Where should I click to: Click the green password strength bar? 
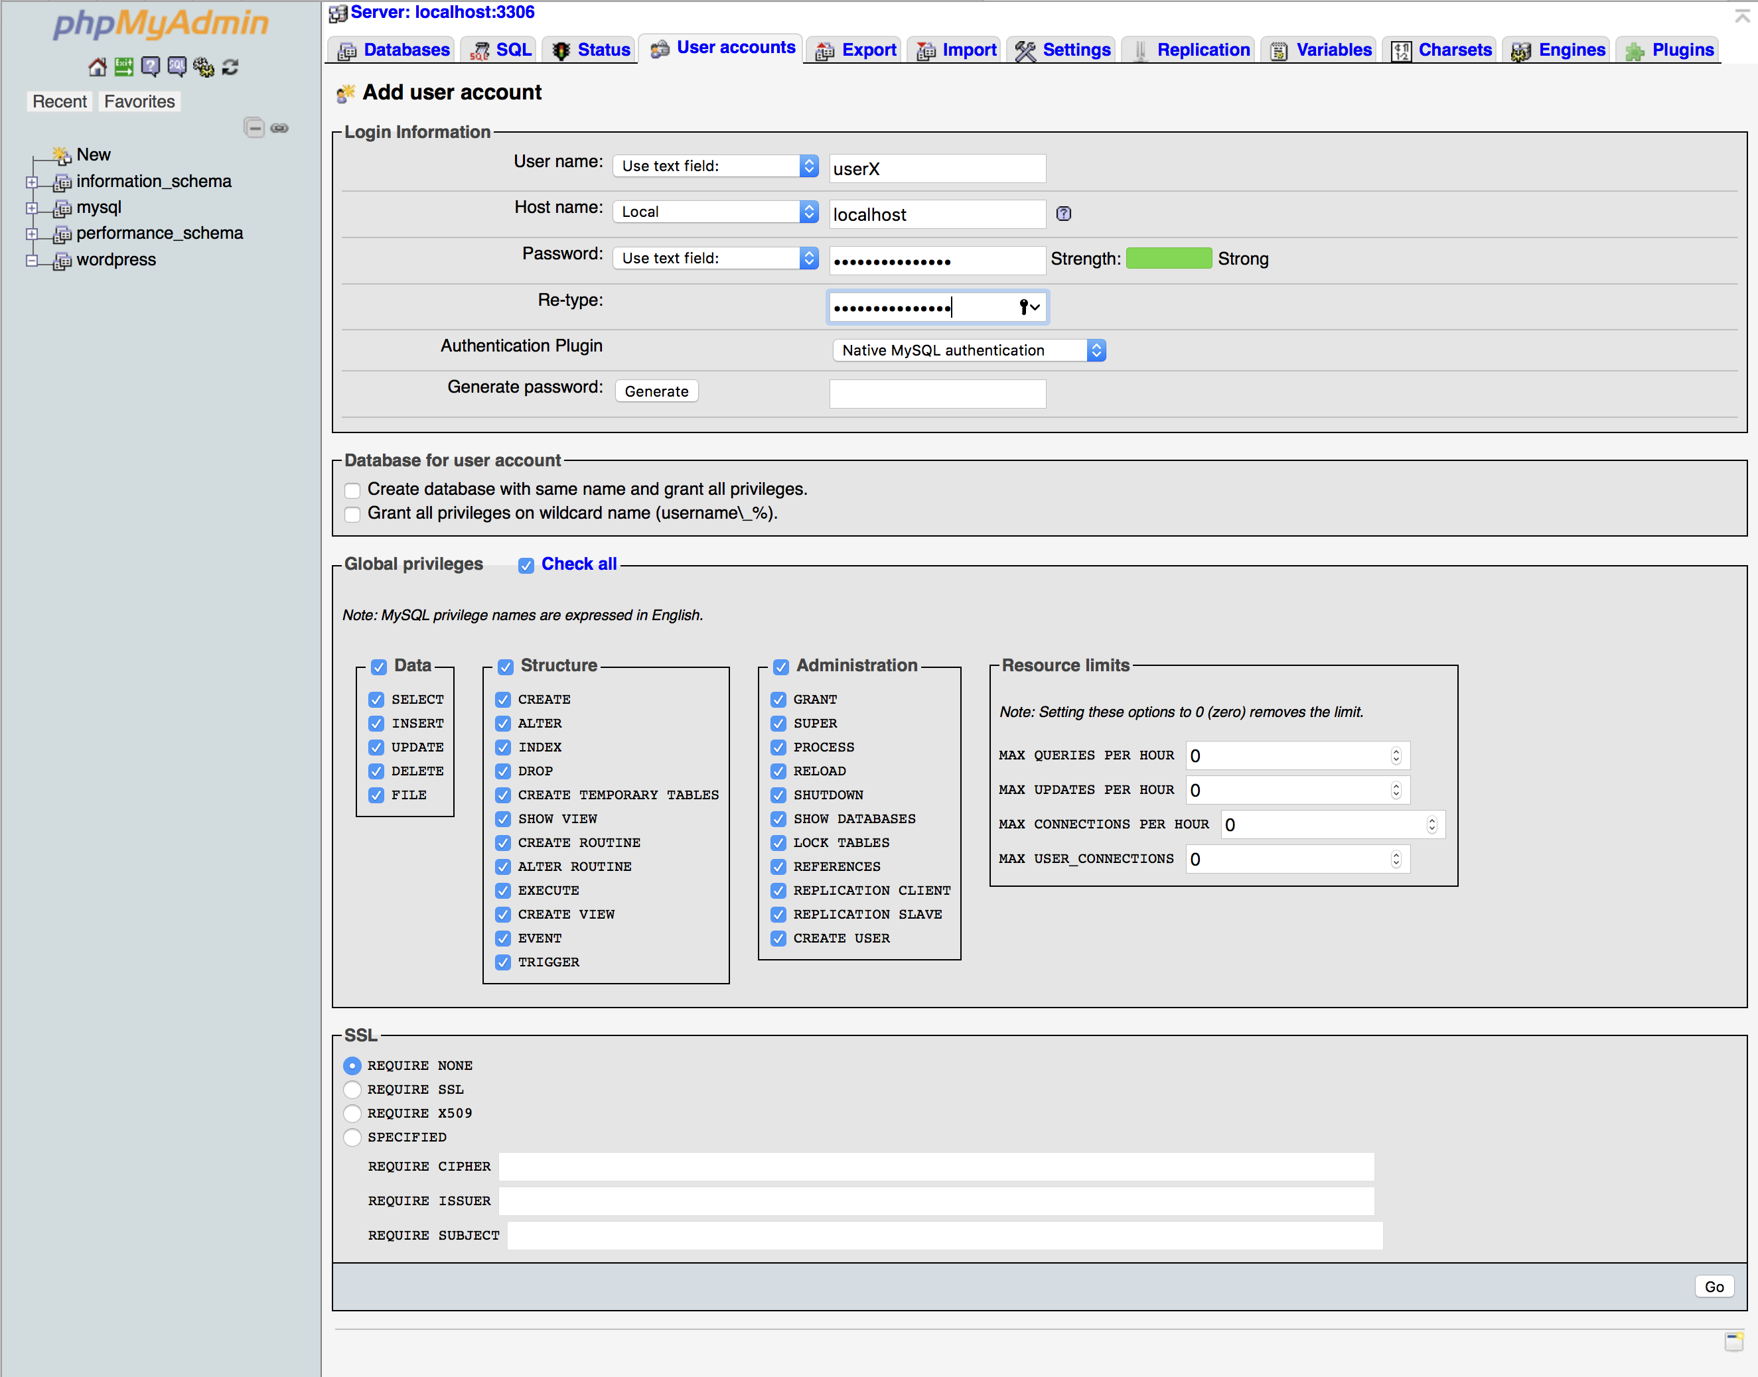point(1169,259)
